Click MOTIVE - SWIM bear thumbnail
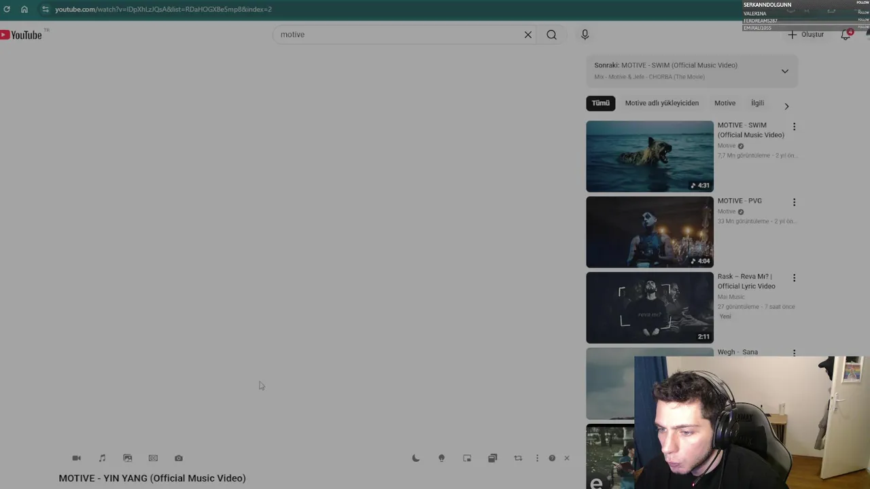870x489 pixels. click(650, 157)
